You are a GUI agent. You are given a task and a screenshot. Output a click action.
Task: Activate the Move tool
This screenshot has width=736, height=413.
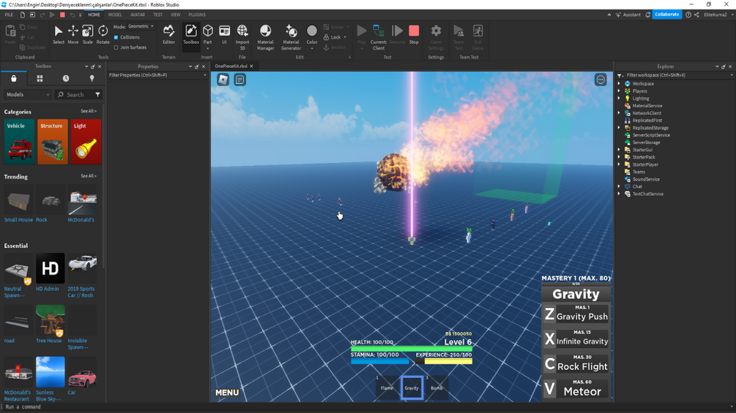tap(73, 34)
